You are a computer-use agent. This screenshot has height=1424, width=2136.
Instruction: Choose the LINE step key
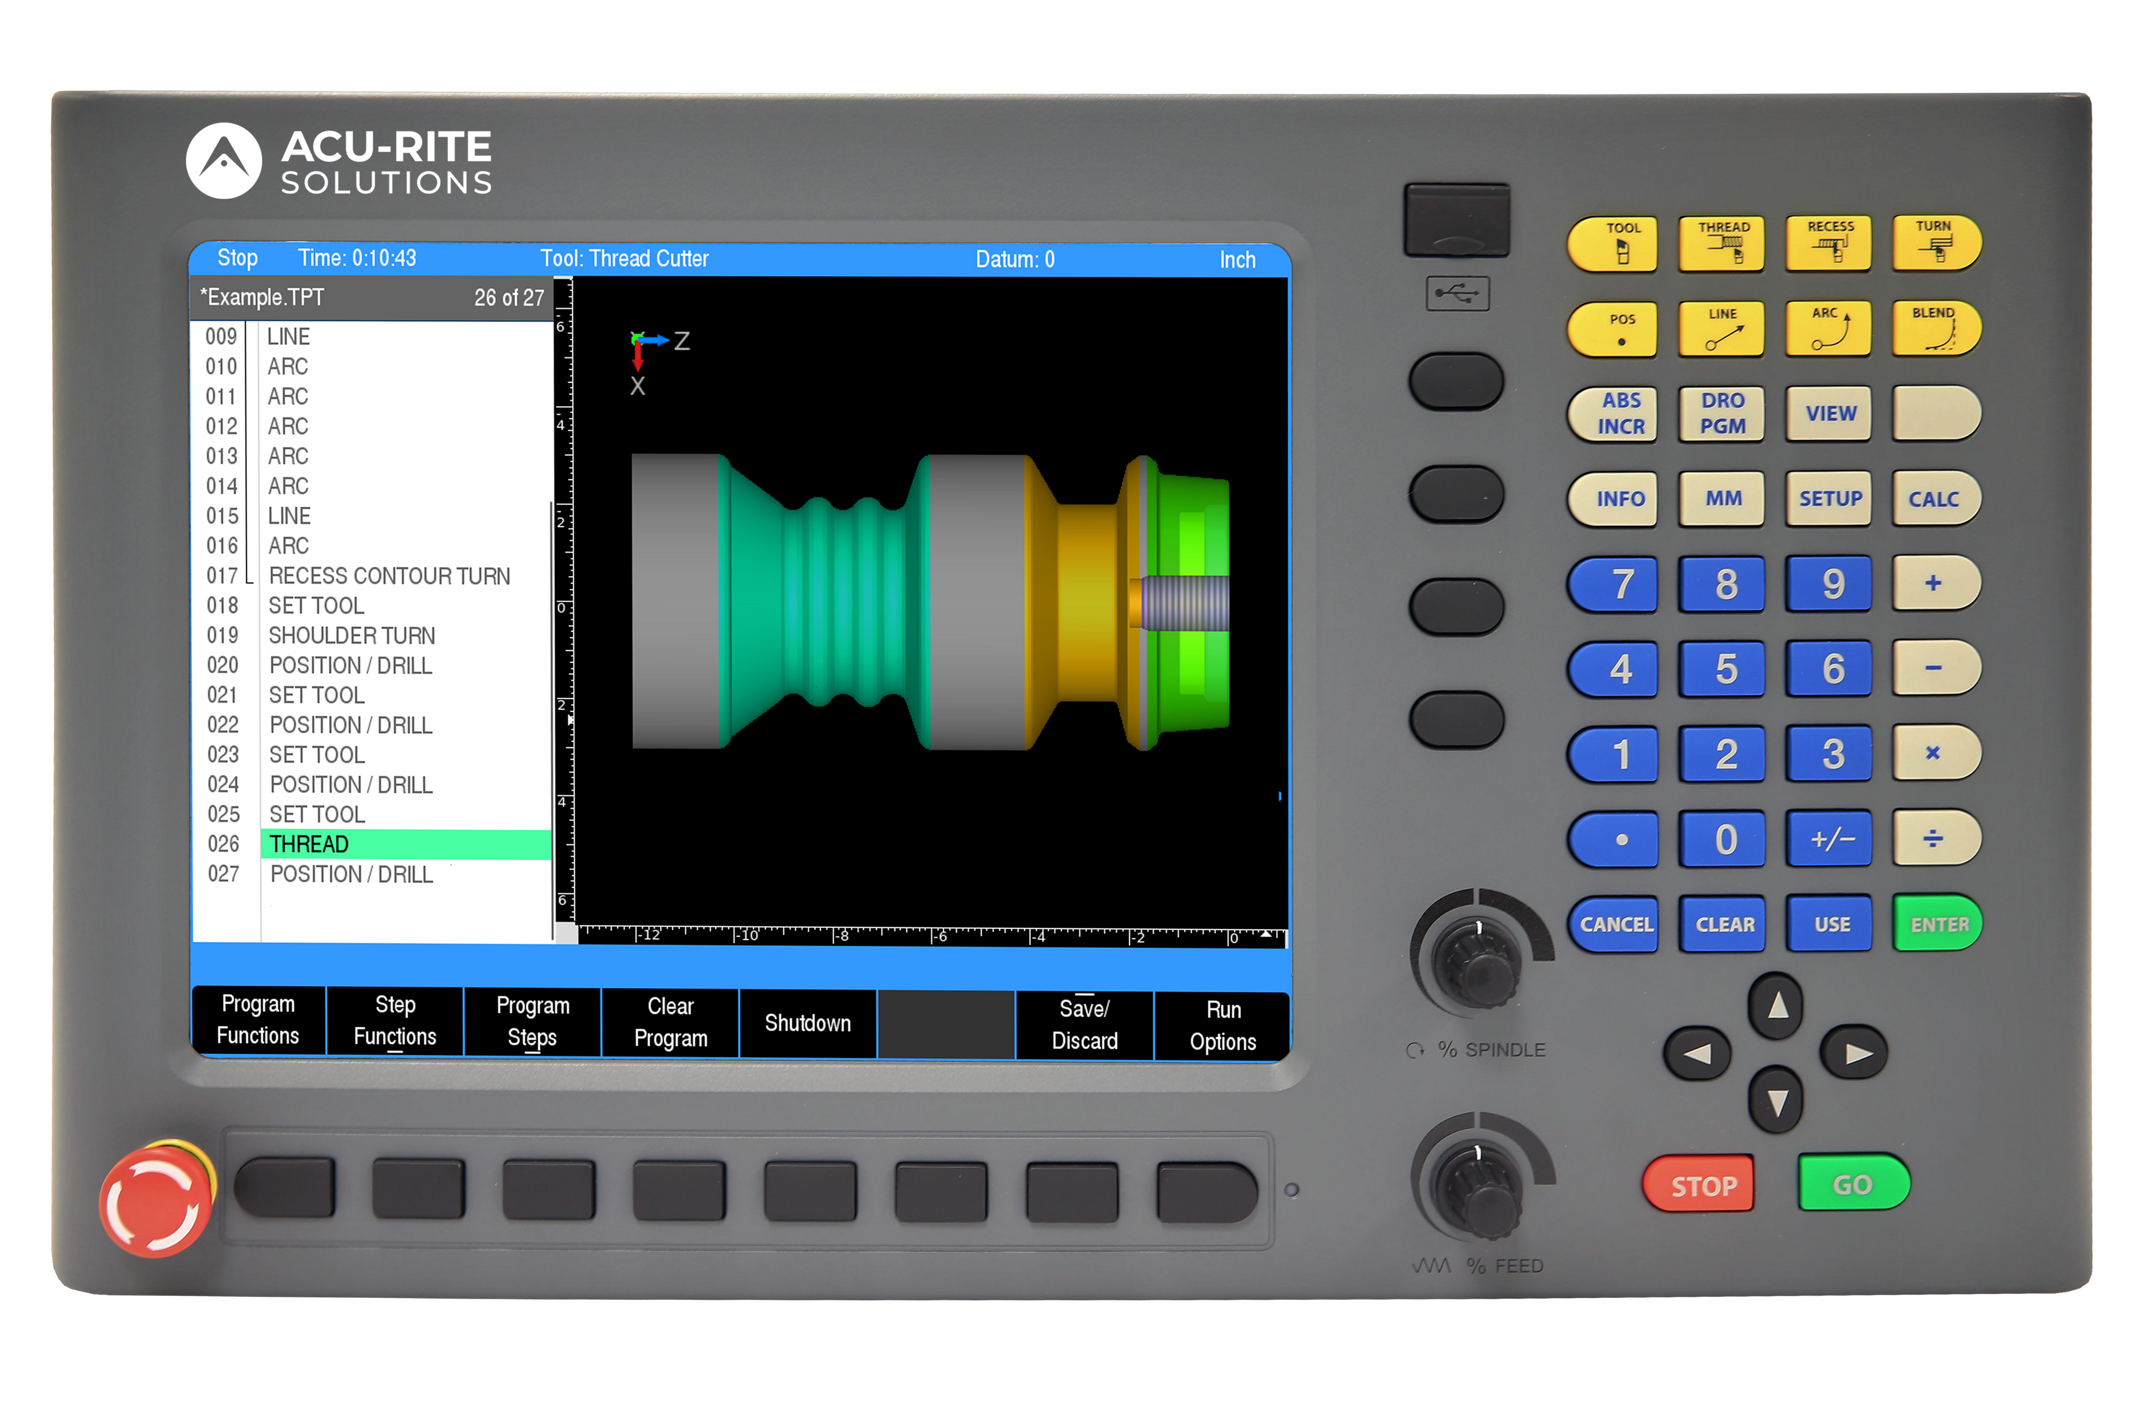[x=1722, y=328]
